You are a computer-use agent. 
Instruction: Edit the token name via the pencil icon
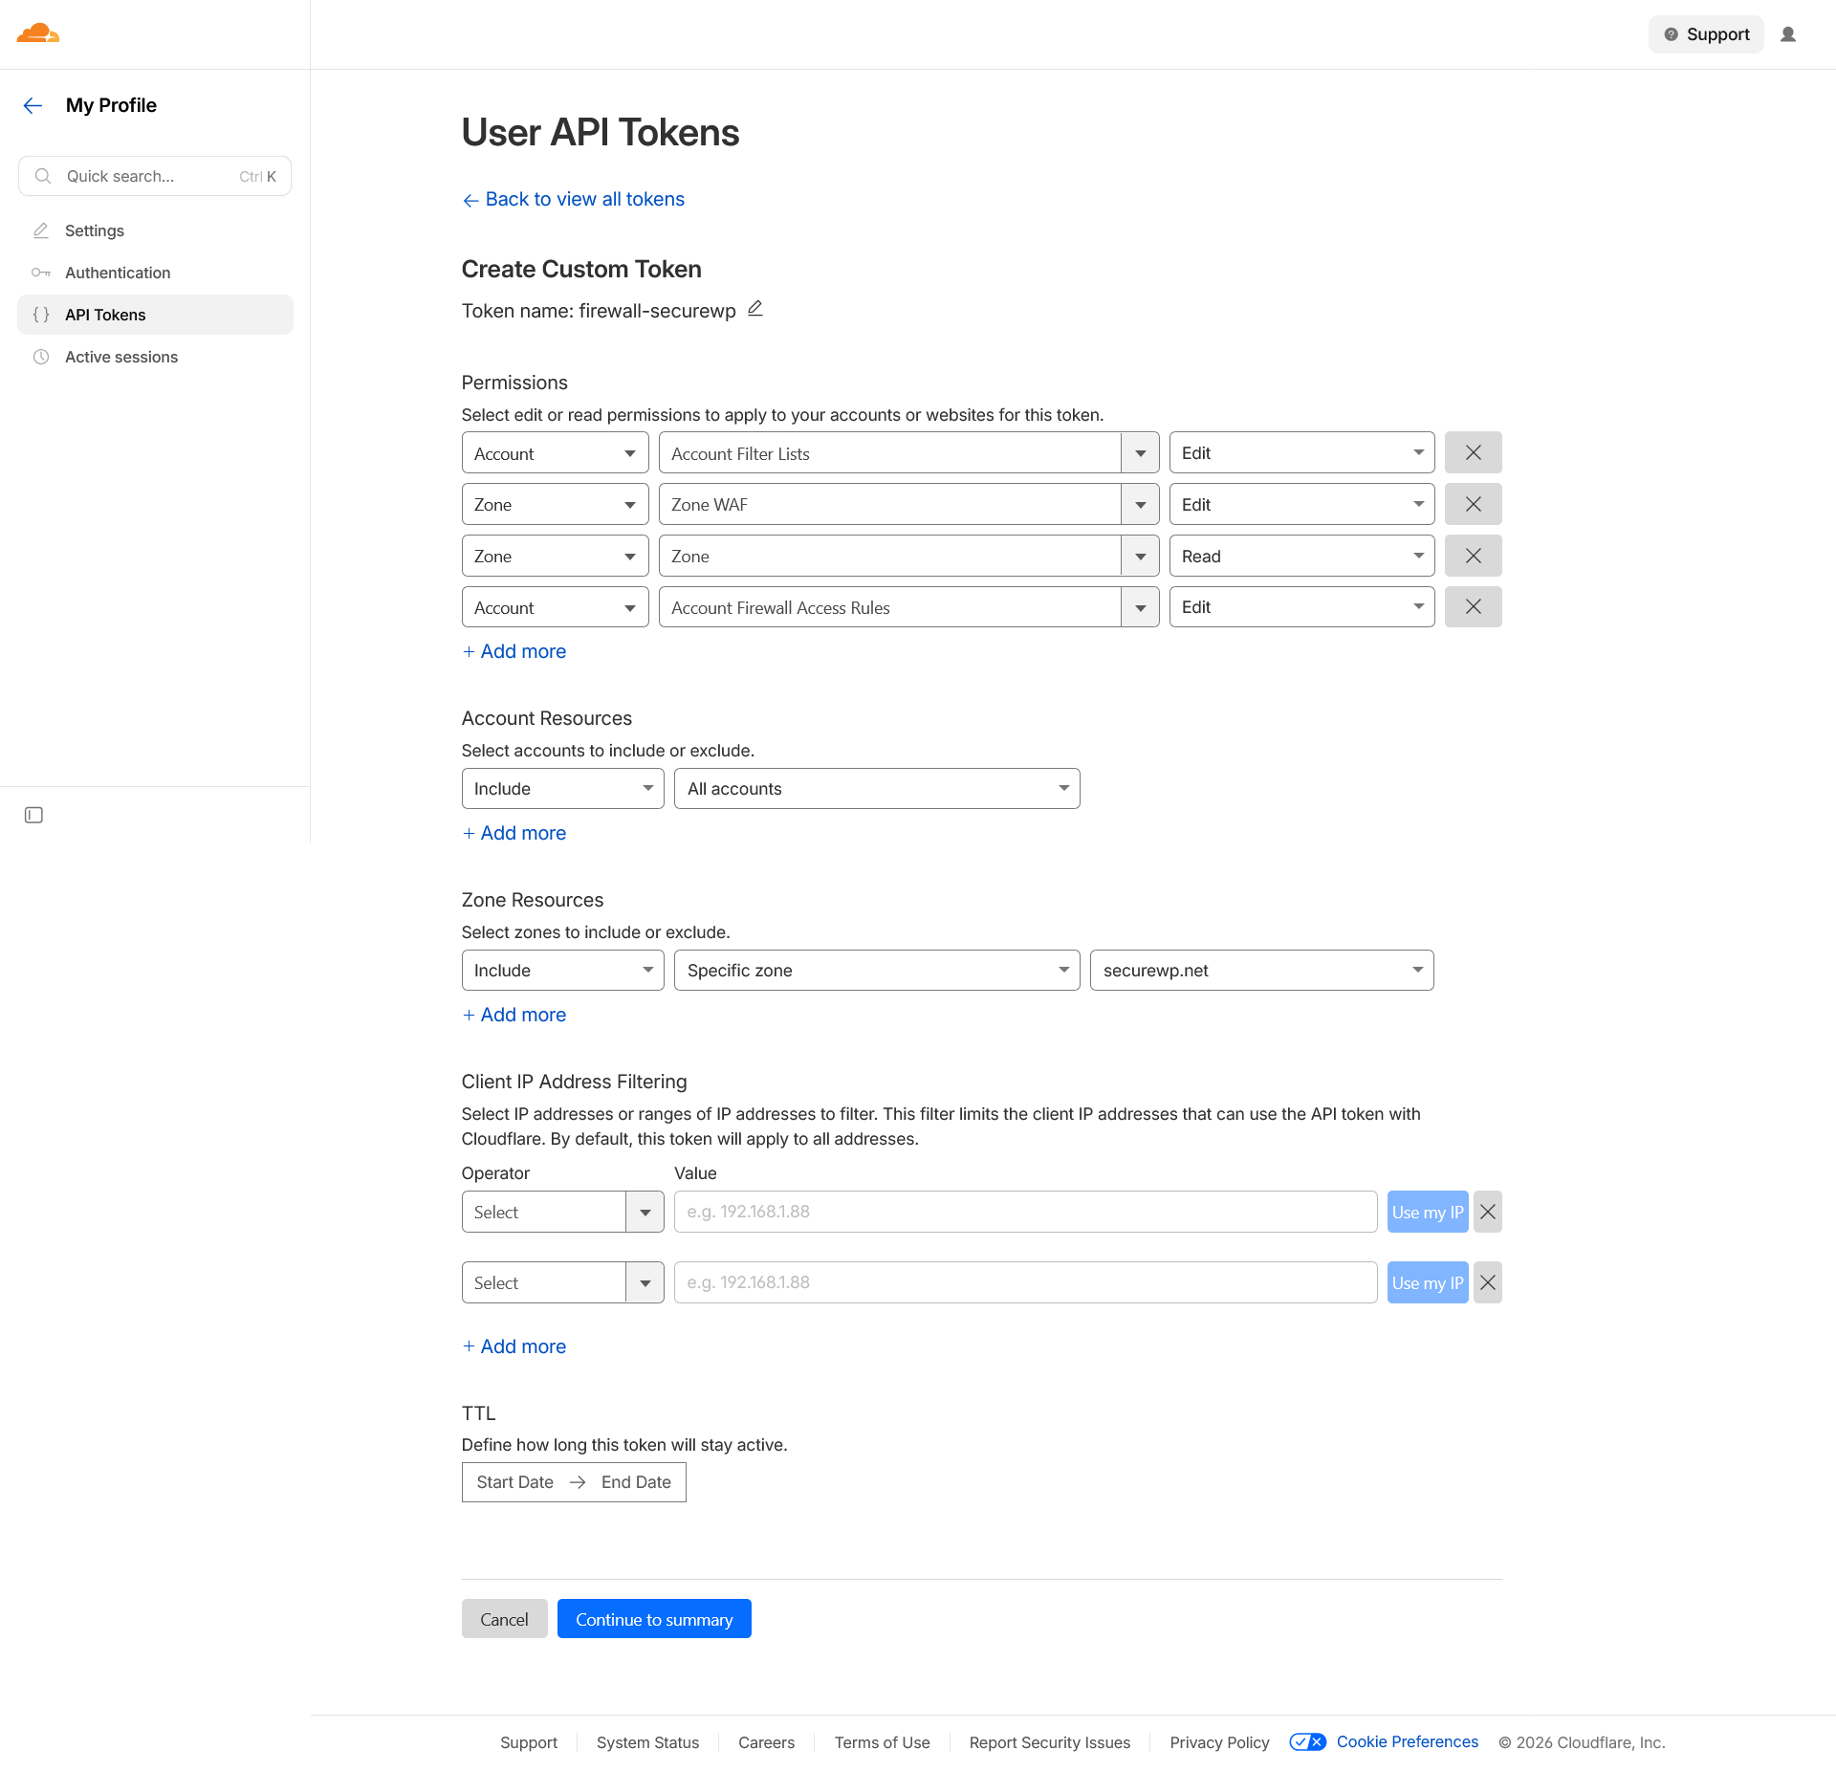coord(754,309)
